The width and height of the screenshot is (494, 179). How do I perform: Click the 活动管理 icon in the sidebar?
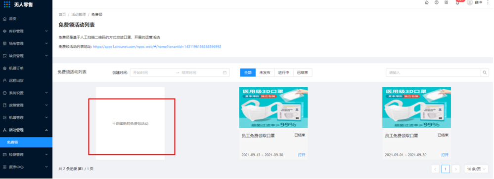click(x=4, y=130)
